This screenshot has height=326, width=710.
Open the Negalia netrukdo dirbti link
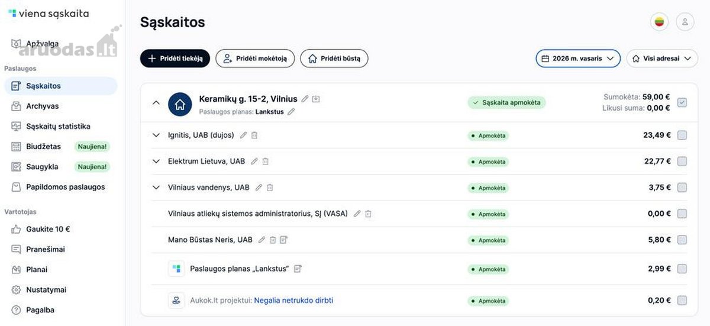click(x=293, y=301)
